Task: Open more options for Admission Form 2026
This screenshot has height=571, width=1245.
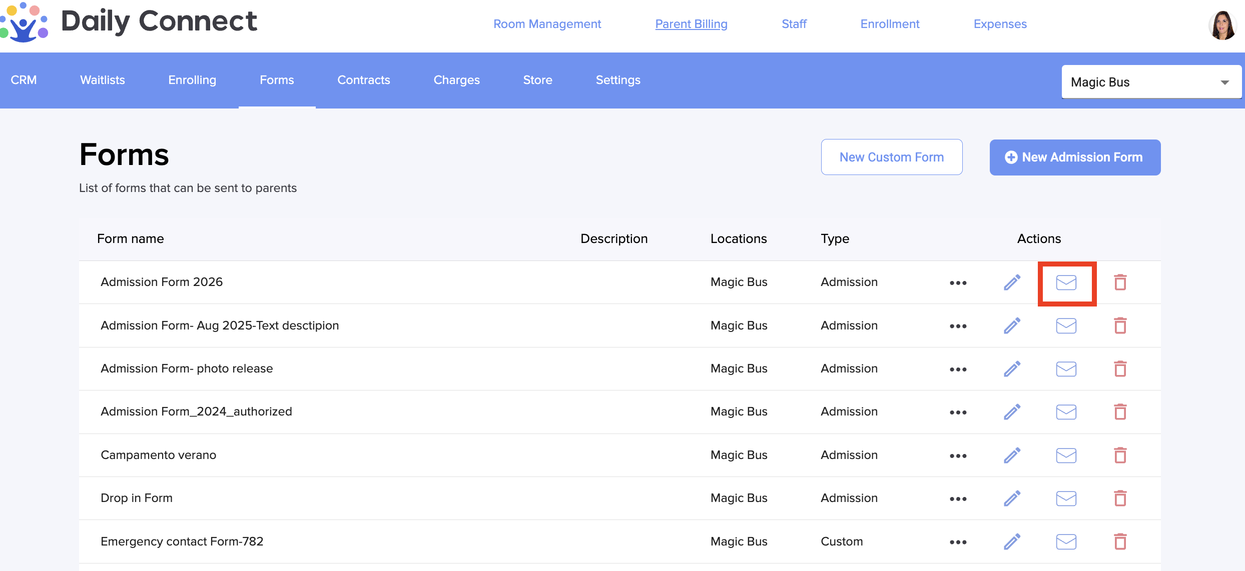Action: tap(958, 283)
